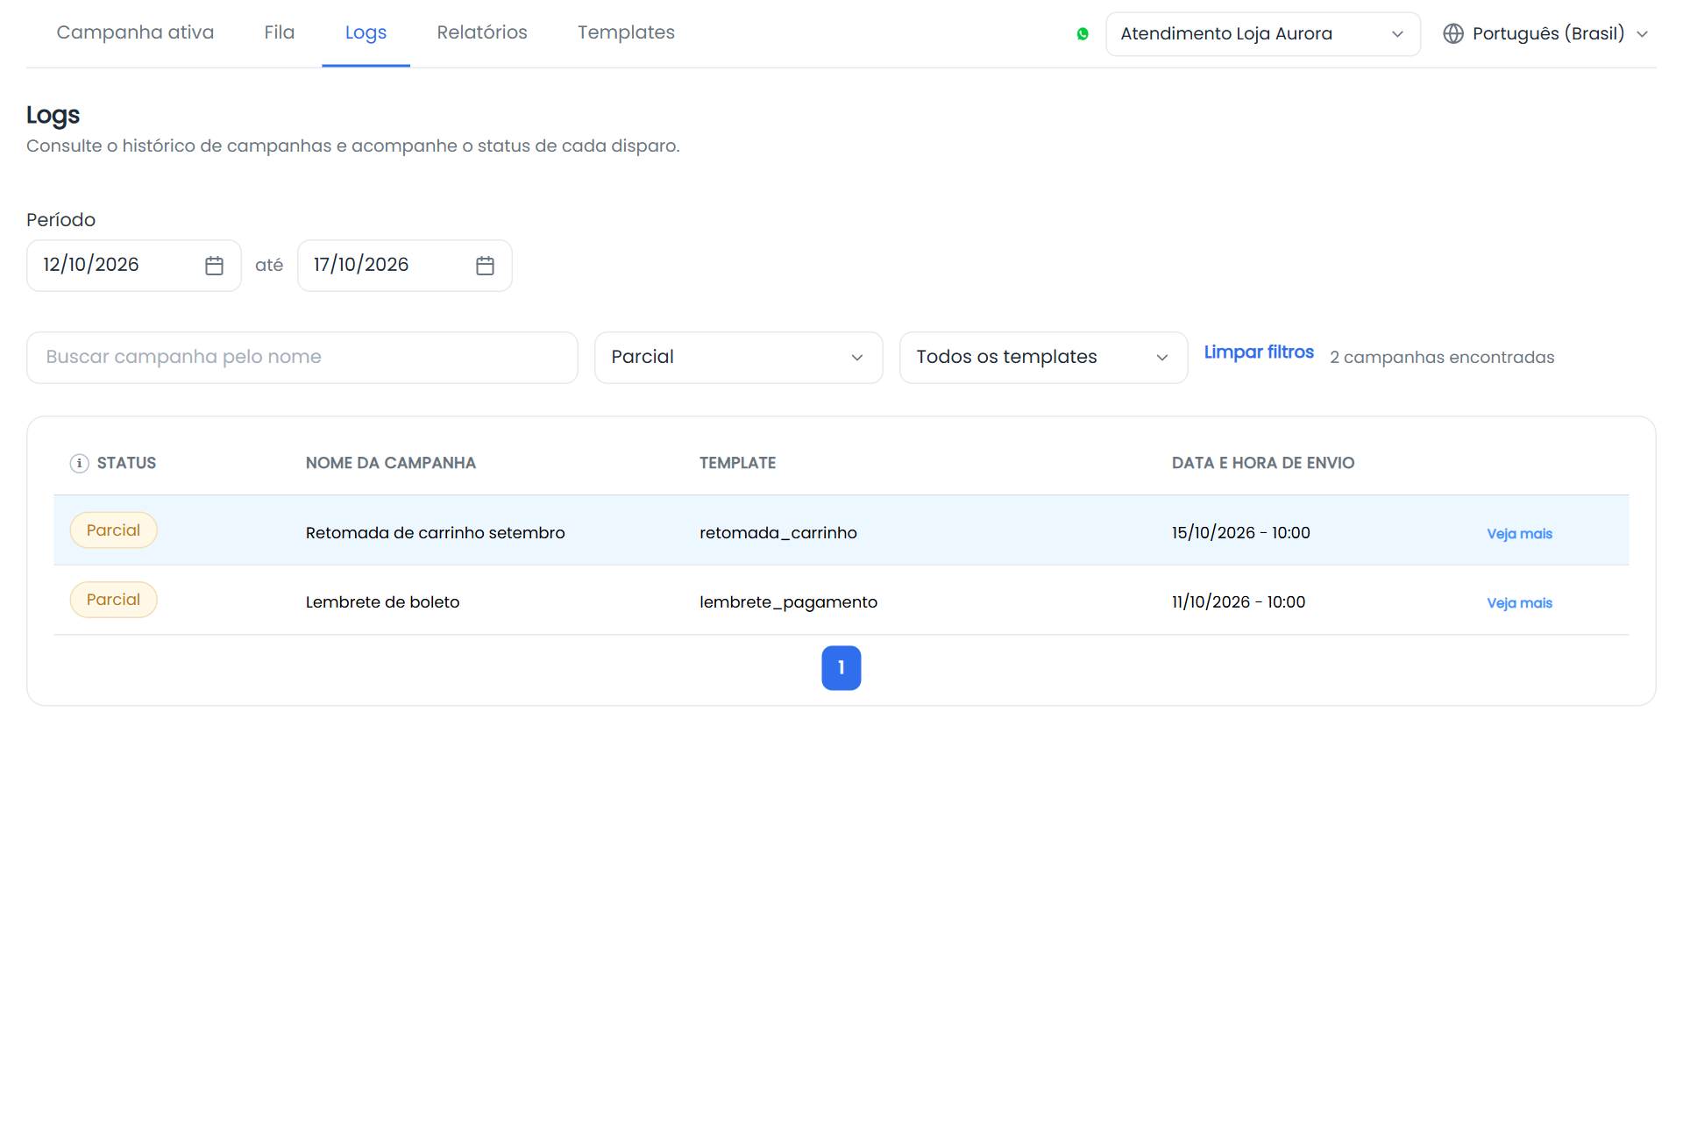Image resolution: width=1683 pixels, height=1131 pixels.
Task: Click DATA E HORA DE ENVIO header
Action: click(1262, 463)
